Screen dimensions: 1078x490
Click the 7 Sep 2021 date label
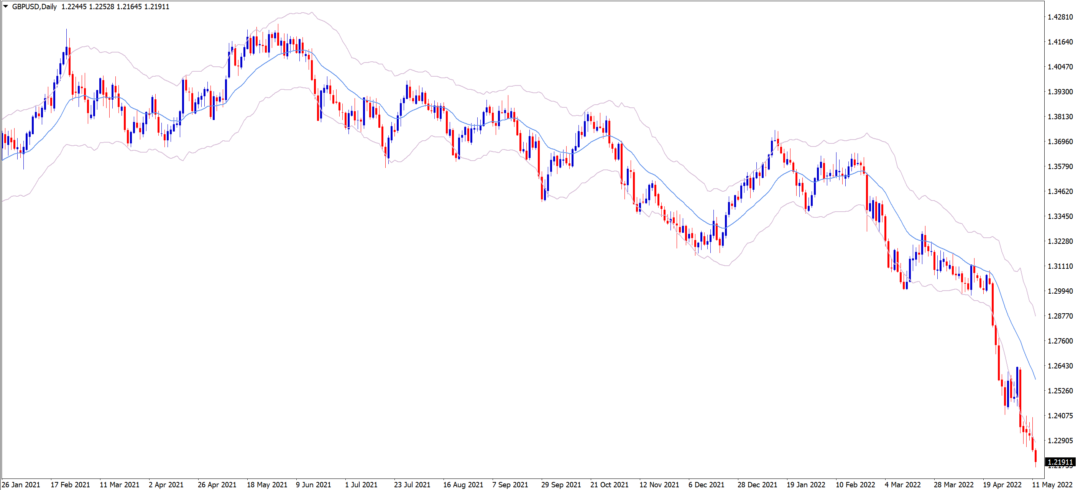[510, 485]
